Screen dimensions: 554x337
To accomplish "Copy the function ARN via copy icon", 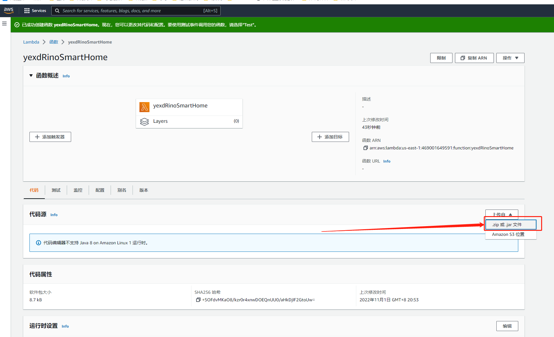I will 365,148.
